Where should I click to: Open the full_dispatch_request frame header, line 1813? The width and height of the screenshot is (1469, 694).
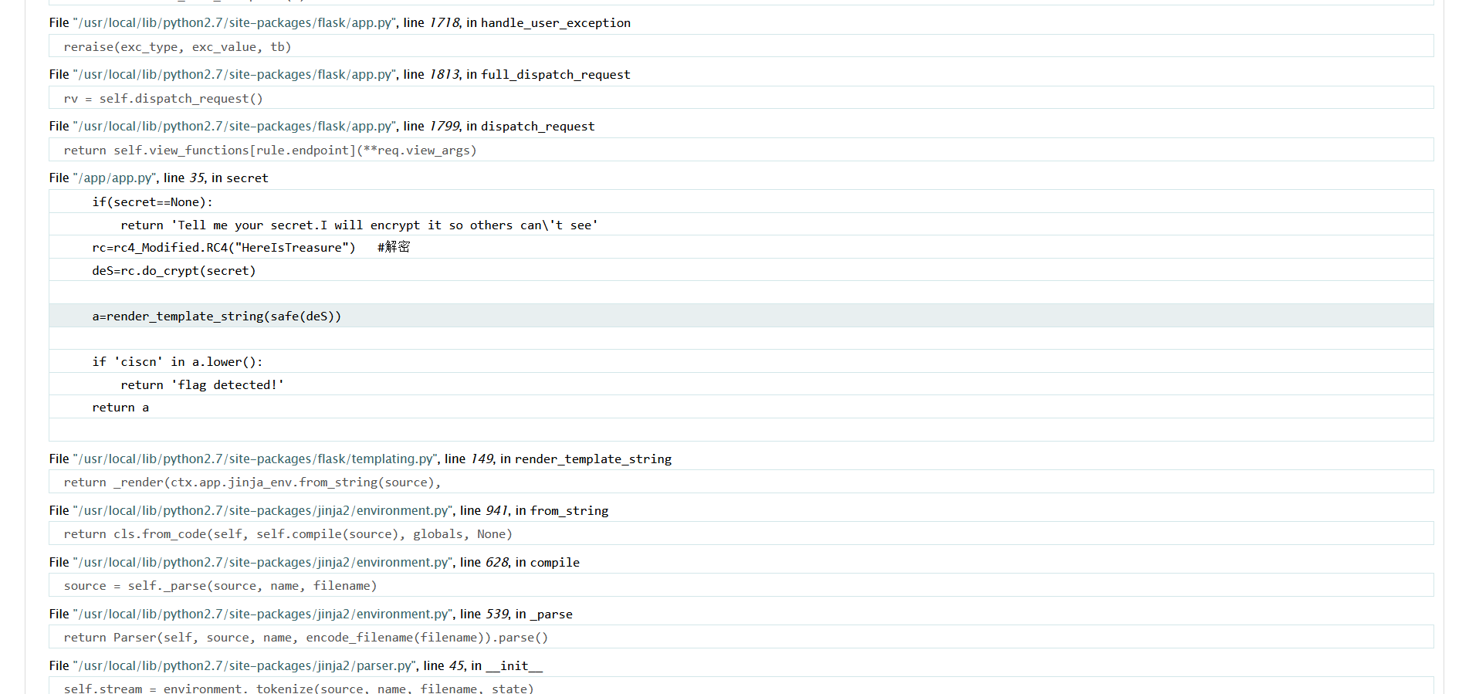tap(340, 75)
